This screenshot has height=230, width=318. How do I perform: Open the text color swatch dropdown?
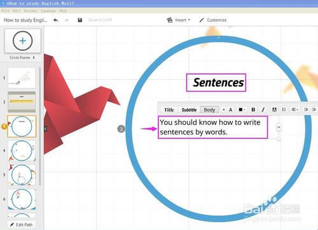242,110
